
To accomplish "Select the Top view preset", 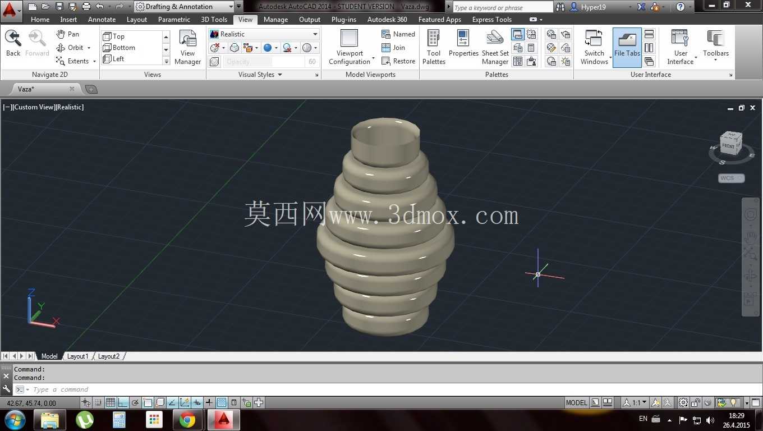I will tap(114, 36).
